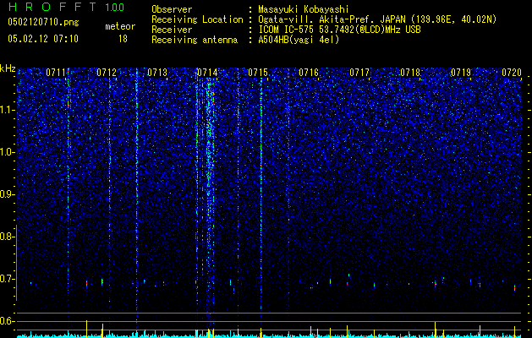Screen dimensions: 532x338
Task: Click the 0714 time marker
Action: (208, 73)
